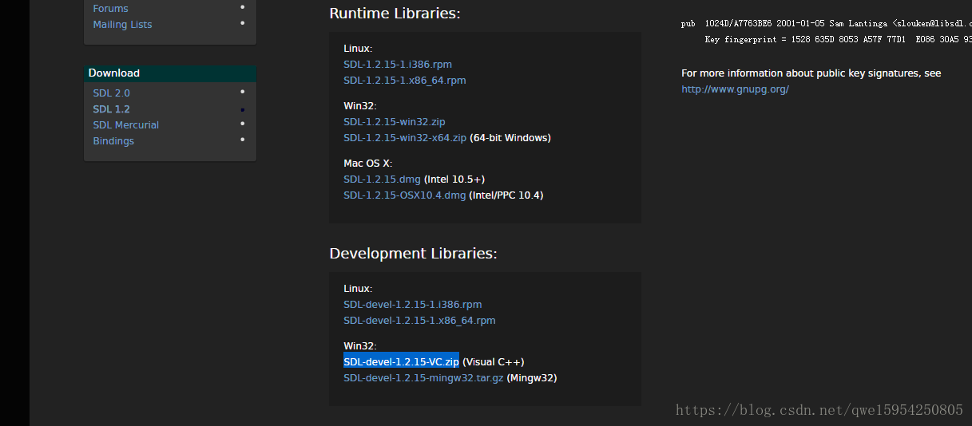Download SDL-devel-1.2.15-VC.zip for Visual C++
The image size is (972, 426).
[x=401, y=362]
